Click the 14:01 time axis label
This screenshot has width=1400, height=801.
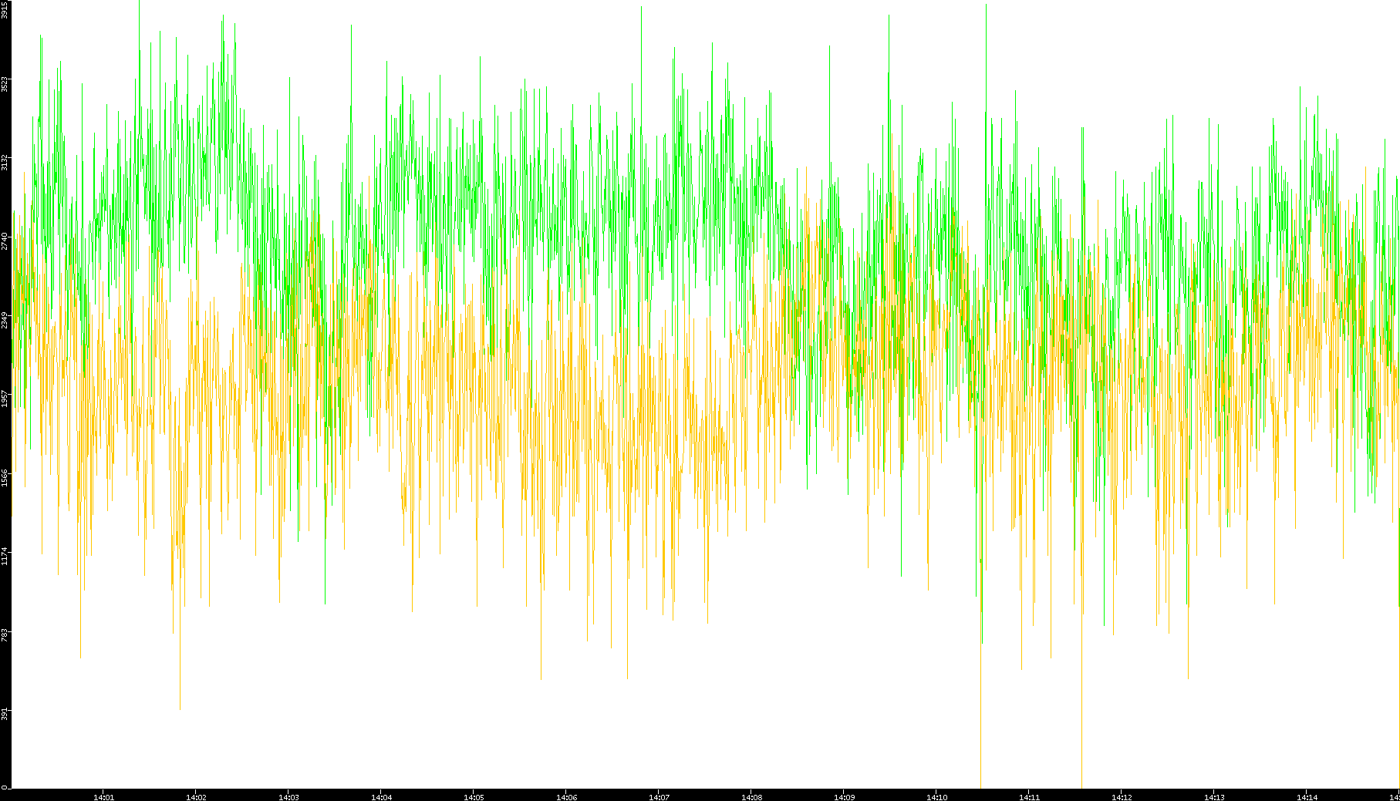click(x=103, y=796)
